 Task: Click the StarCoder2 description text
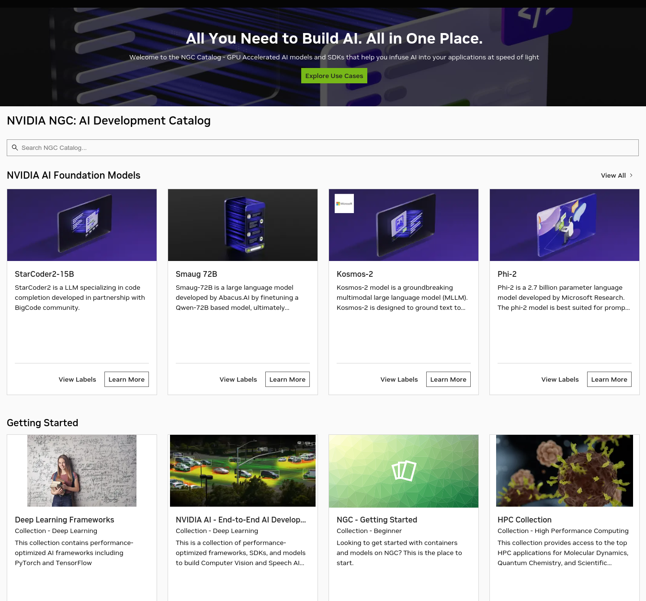(x=80, y=297)
